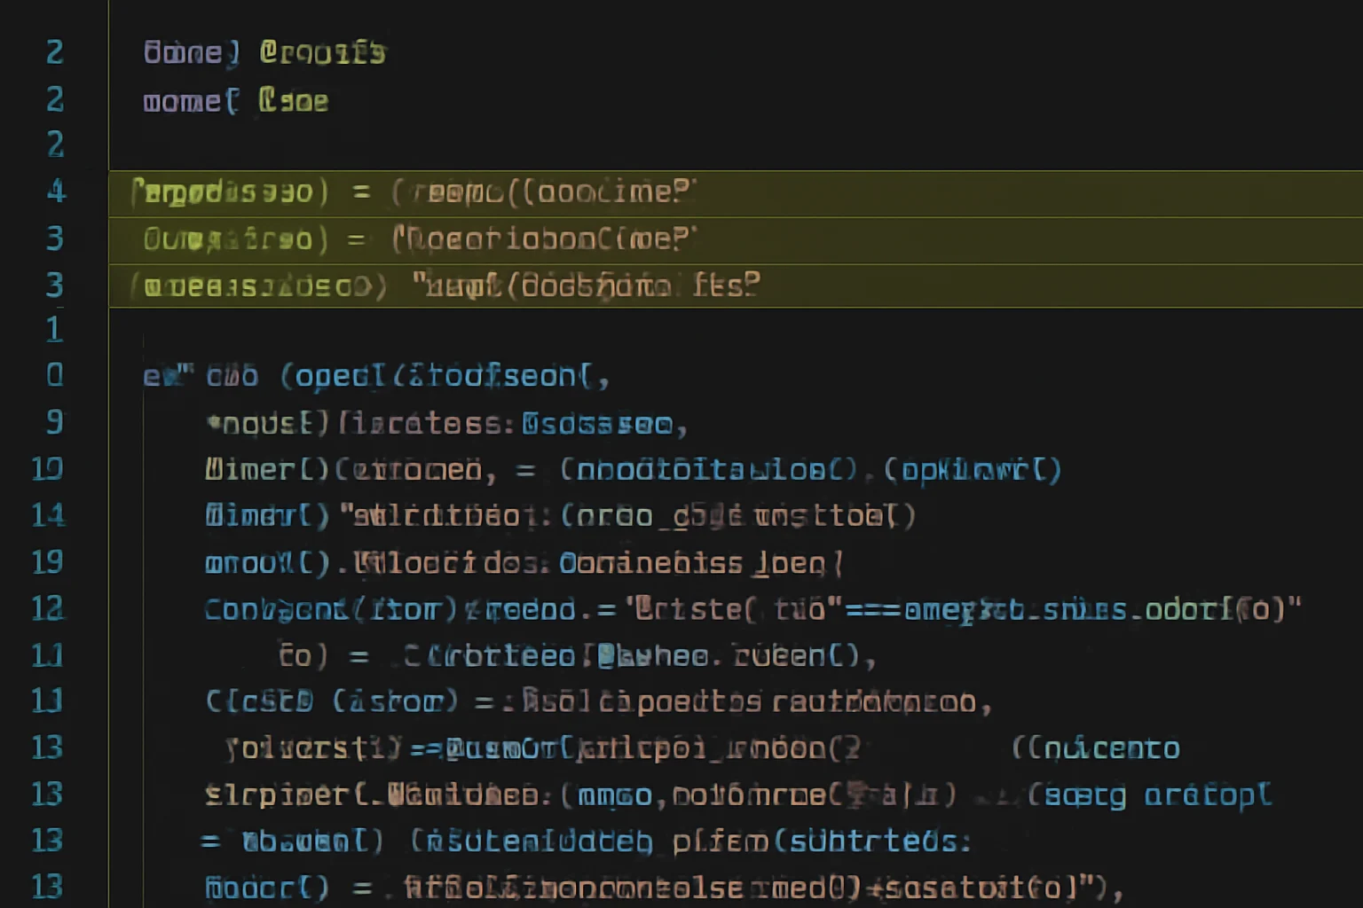Click the empty line below the highlighted block
1363x908 pixels.
pos(532,329)
